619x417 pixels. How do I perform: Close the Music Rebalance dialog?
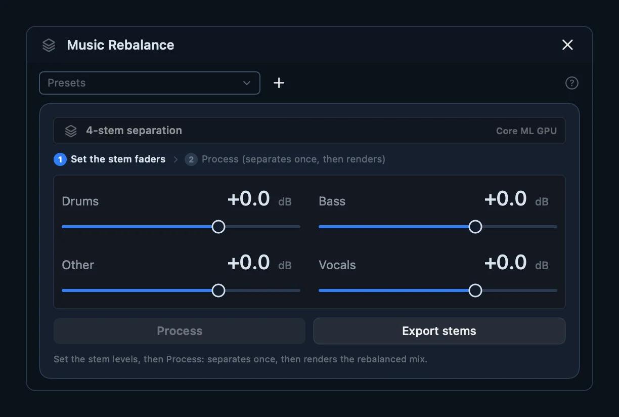(x=567, y=45)
